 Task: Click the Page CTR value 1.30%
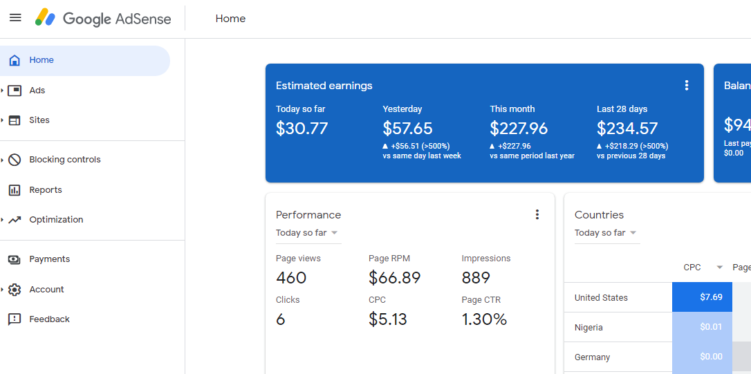(x=484, y=319)
